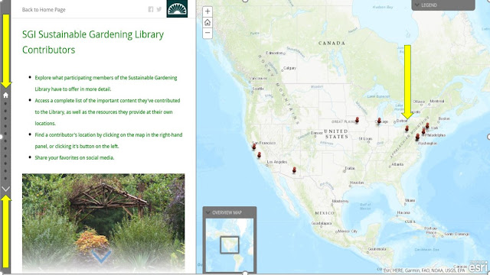
Task: Reset map to default home extent
Action: (207, 22)
